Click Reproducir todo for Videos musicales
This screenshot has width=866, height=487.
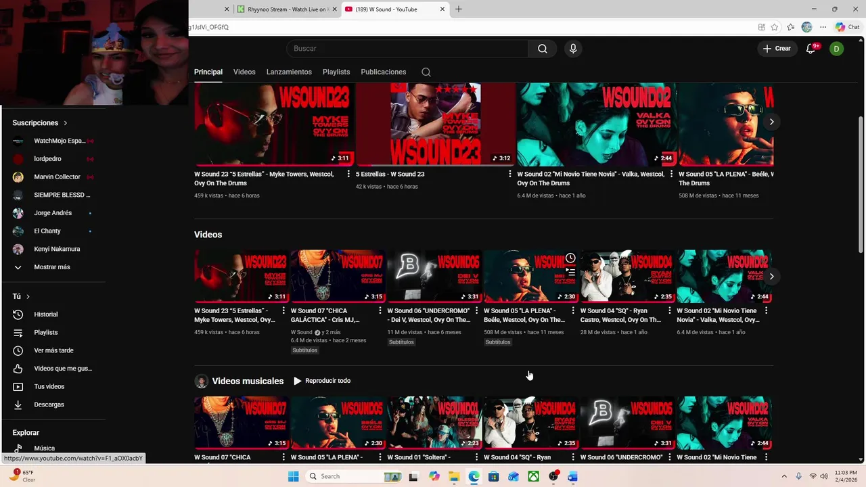pos(322,381)
